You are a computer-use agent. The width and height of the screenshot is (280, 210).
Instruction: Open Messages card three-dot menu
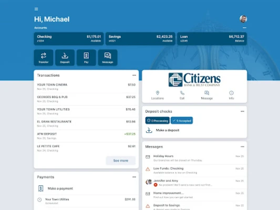click(242, 146)
